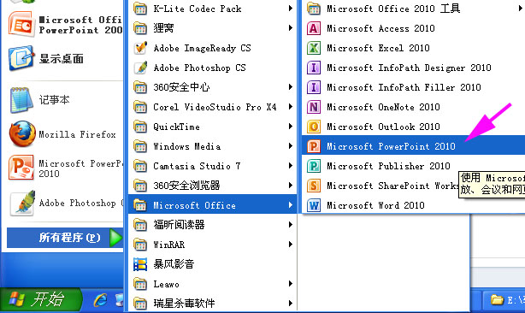Click the OneNote 2010 purple icon

click(x=314, y=107)
